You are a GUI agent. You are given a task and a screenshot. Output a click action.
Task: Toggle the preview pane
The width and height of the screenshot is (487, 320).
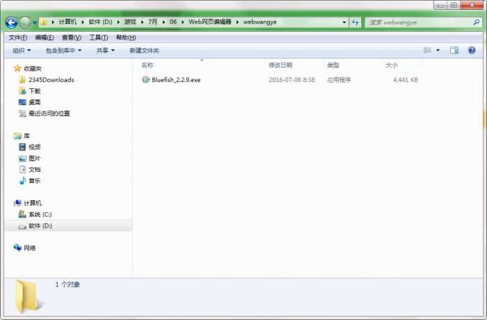click(454, 50)
